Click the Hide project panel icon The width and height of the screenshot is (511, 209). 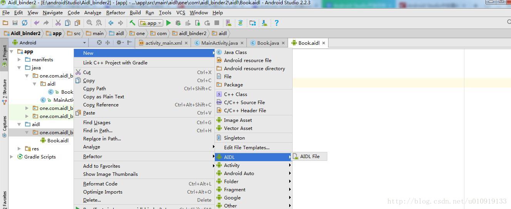coord(130,42)
